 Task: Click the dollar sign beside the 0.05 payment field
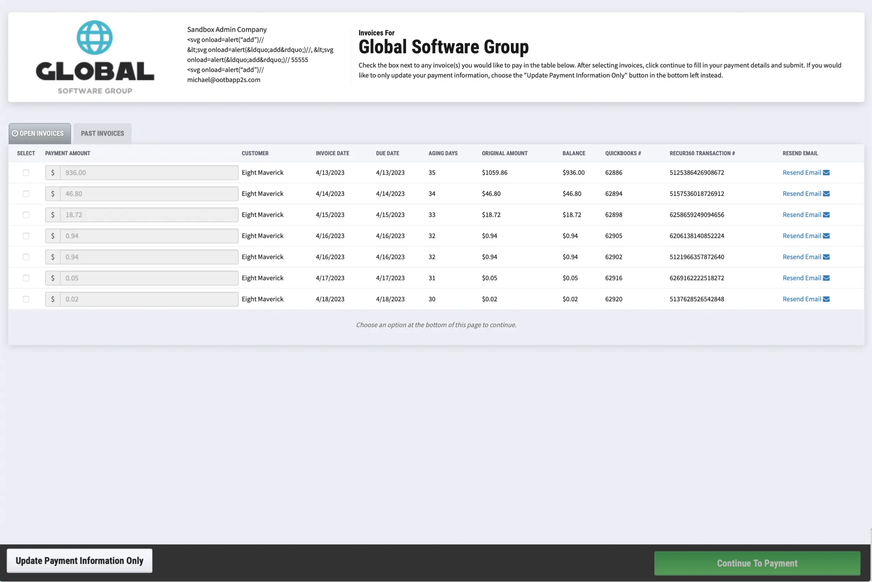53,278
